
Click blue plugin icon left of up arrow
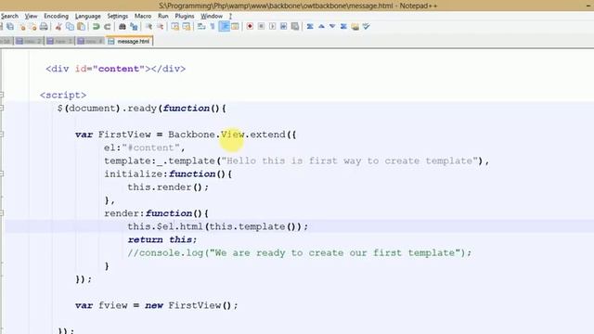[x=310, y=27]
